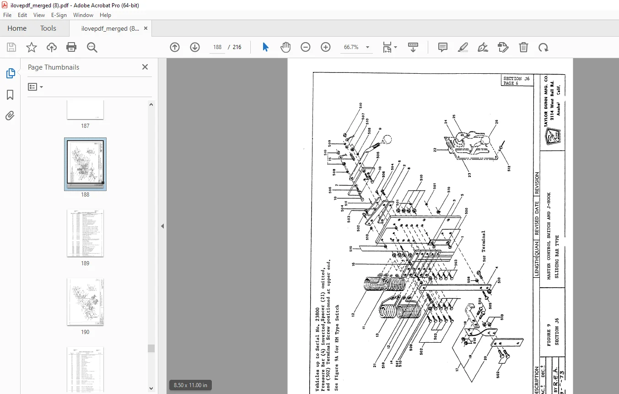Print the document with the printer icon

(x=71, y=47)
